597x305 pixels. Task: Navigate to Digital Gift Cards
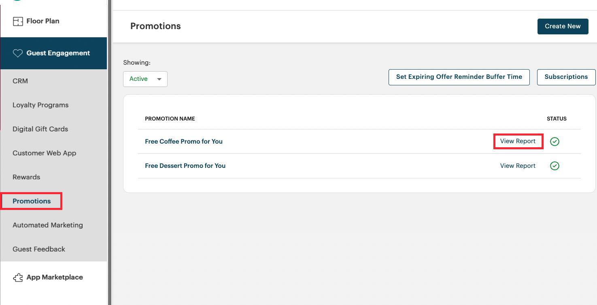pyautogui.click(x=40, y=129)
